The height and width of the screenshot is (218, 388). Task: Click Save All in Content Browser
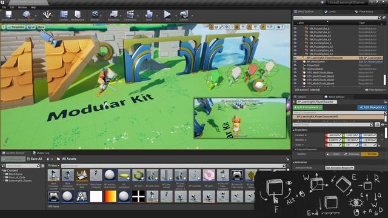pyautogui.click(x=35, y=159)
